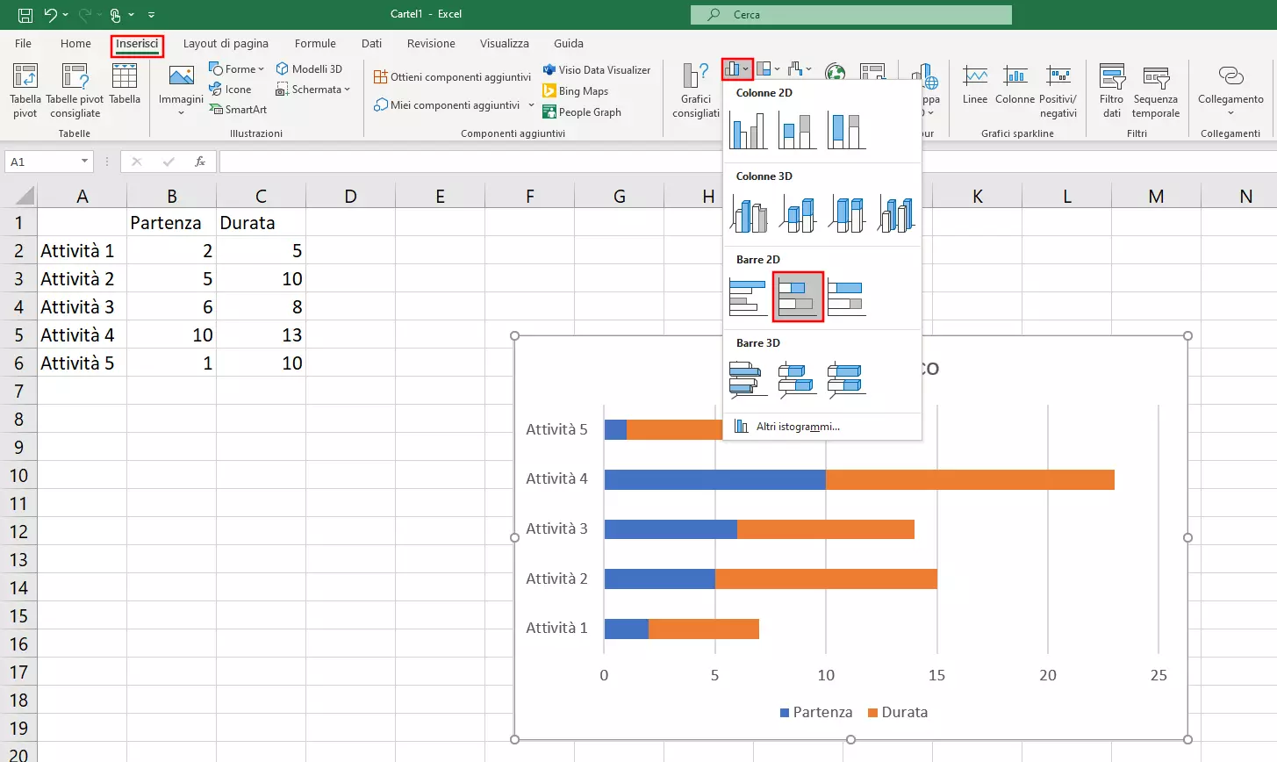Insert a Tabella from ribbon

click(x=125, y=84)
